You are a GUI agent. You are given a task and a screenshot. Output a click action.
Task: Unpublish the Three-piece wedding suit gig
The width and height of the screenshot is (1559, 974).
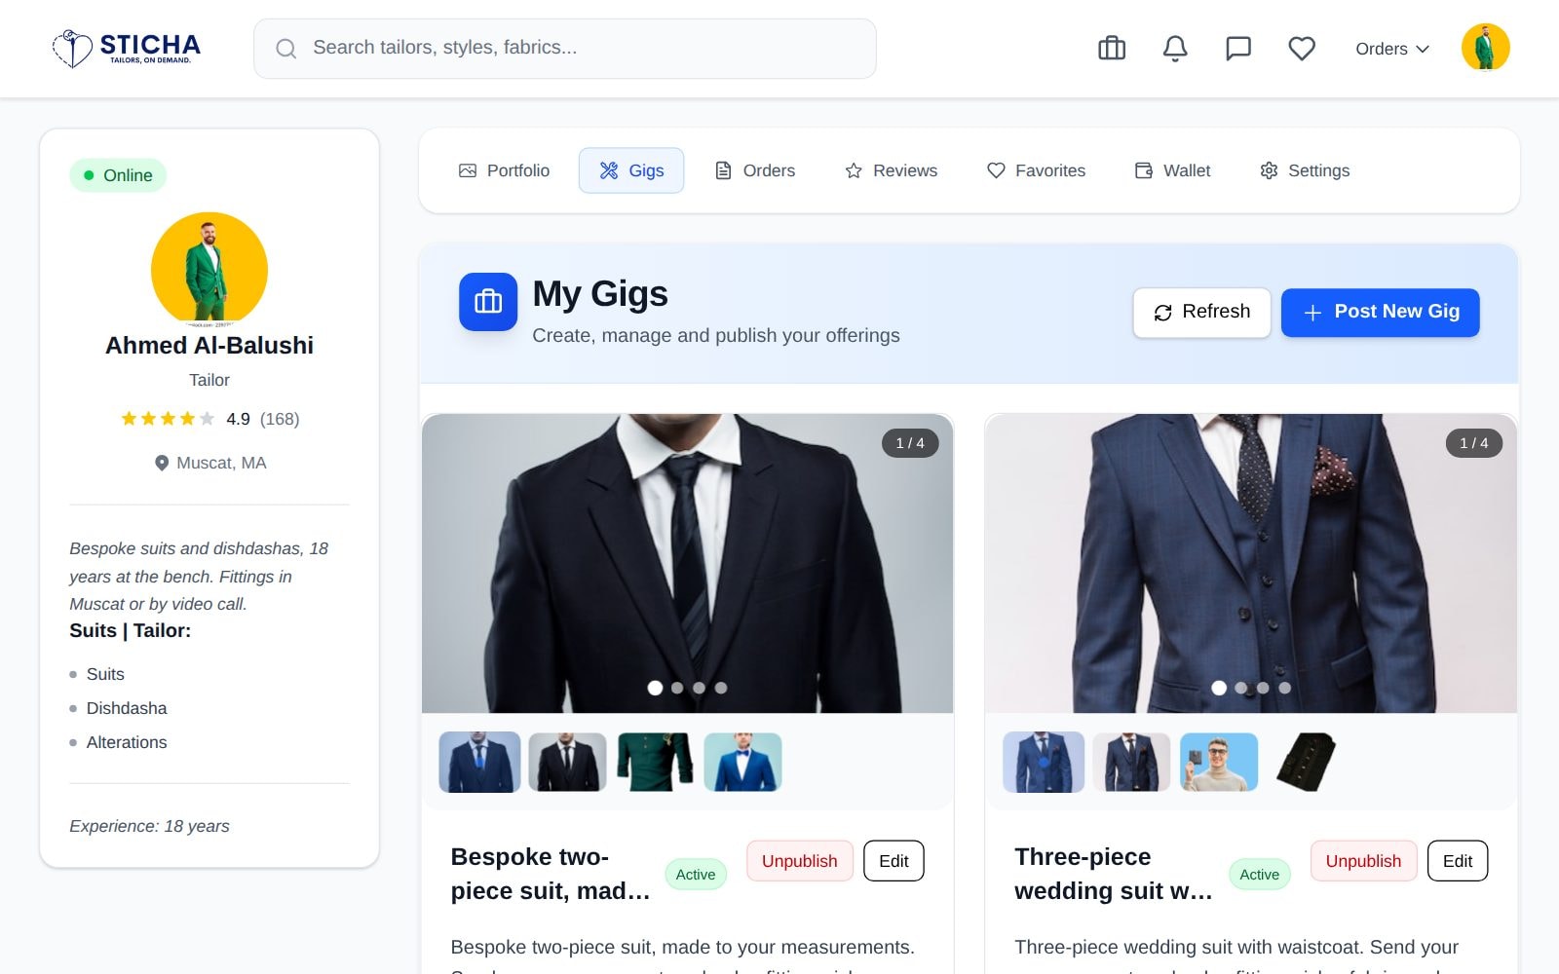point(1363,861)
